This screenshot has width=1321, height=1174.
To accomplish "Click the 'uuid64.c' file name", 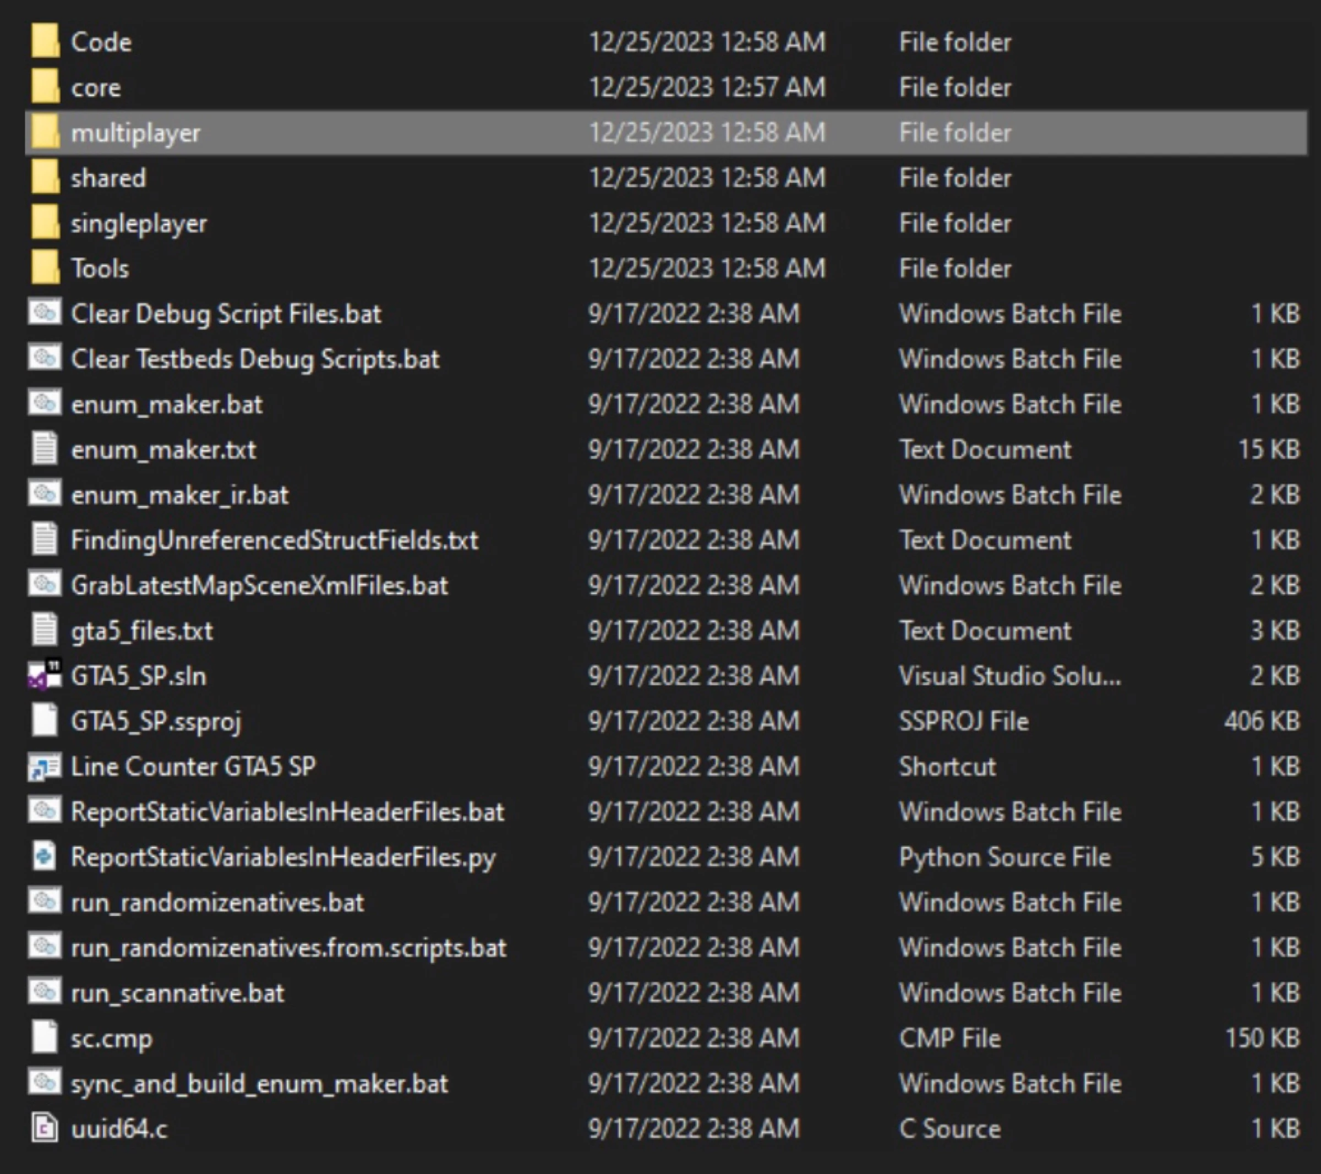I will [x=119, y=1129].
